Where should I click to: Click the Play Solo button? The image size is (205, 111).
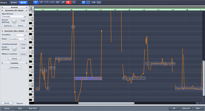click(33, 108)
